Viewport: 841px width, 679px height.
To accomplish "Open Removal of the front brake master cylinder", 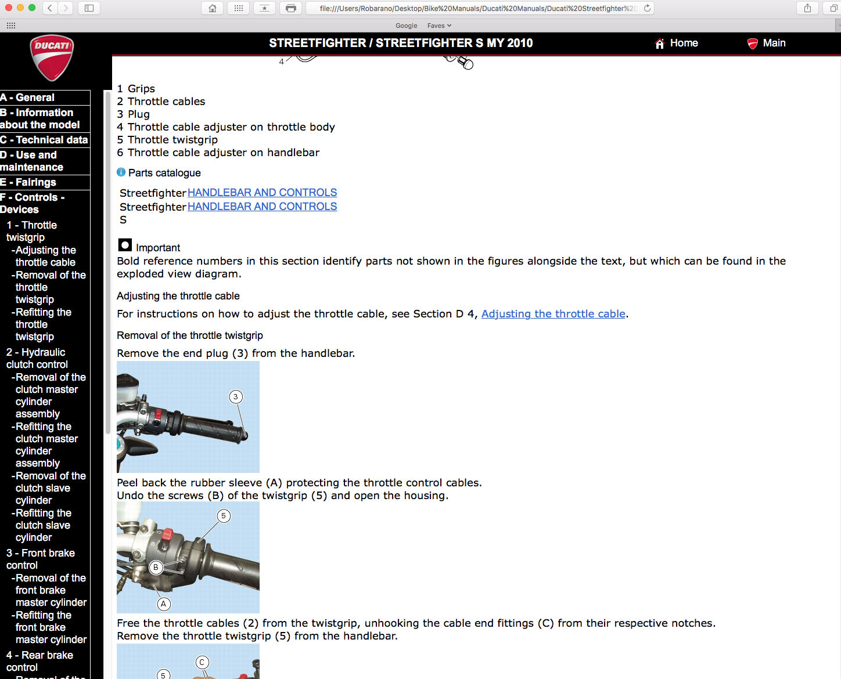I will click(x=49, y=590).
